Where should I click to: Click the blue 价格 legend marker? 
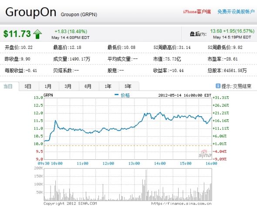(117, 94)
